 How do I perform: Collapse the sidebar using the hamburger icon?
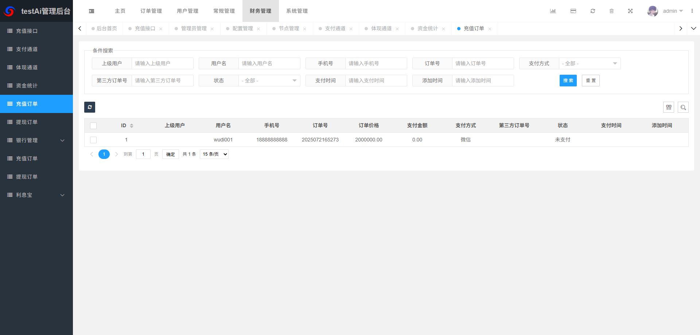[91, 11]
